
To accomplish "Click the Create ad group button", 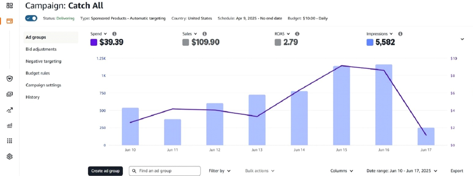I will (105, 171).
